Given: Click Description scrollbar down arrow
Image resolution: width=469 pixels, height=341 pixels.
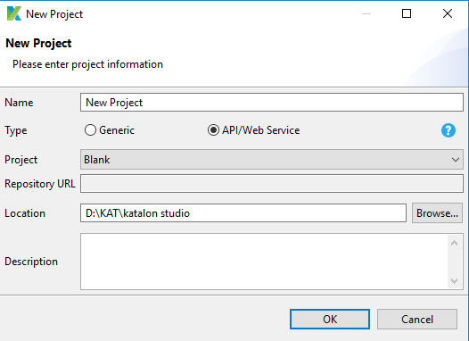Looking at the screenshot, I should click(x=455, y=281).
